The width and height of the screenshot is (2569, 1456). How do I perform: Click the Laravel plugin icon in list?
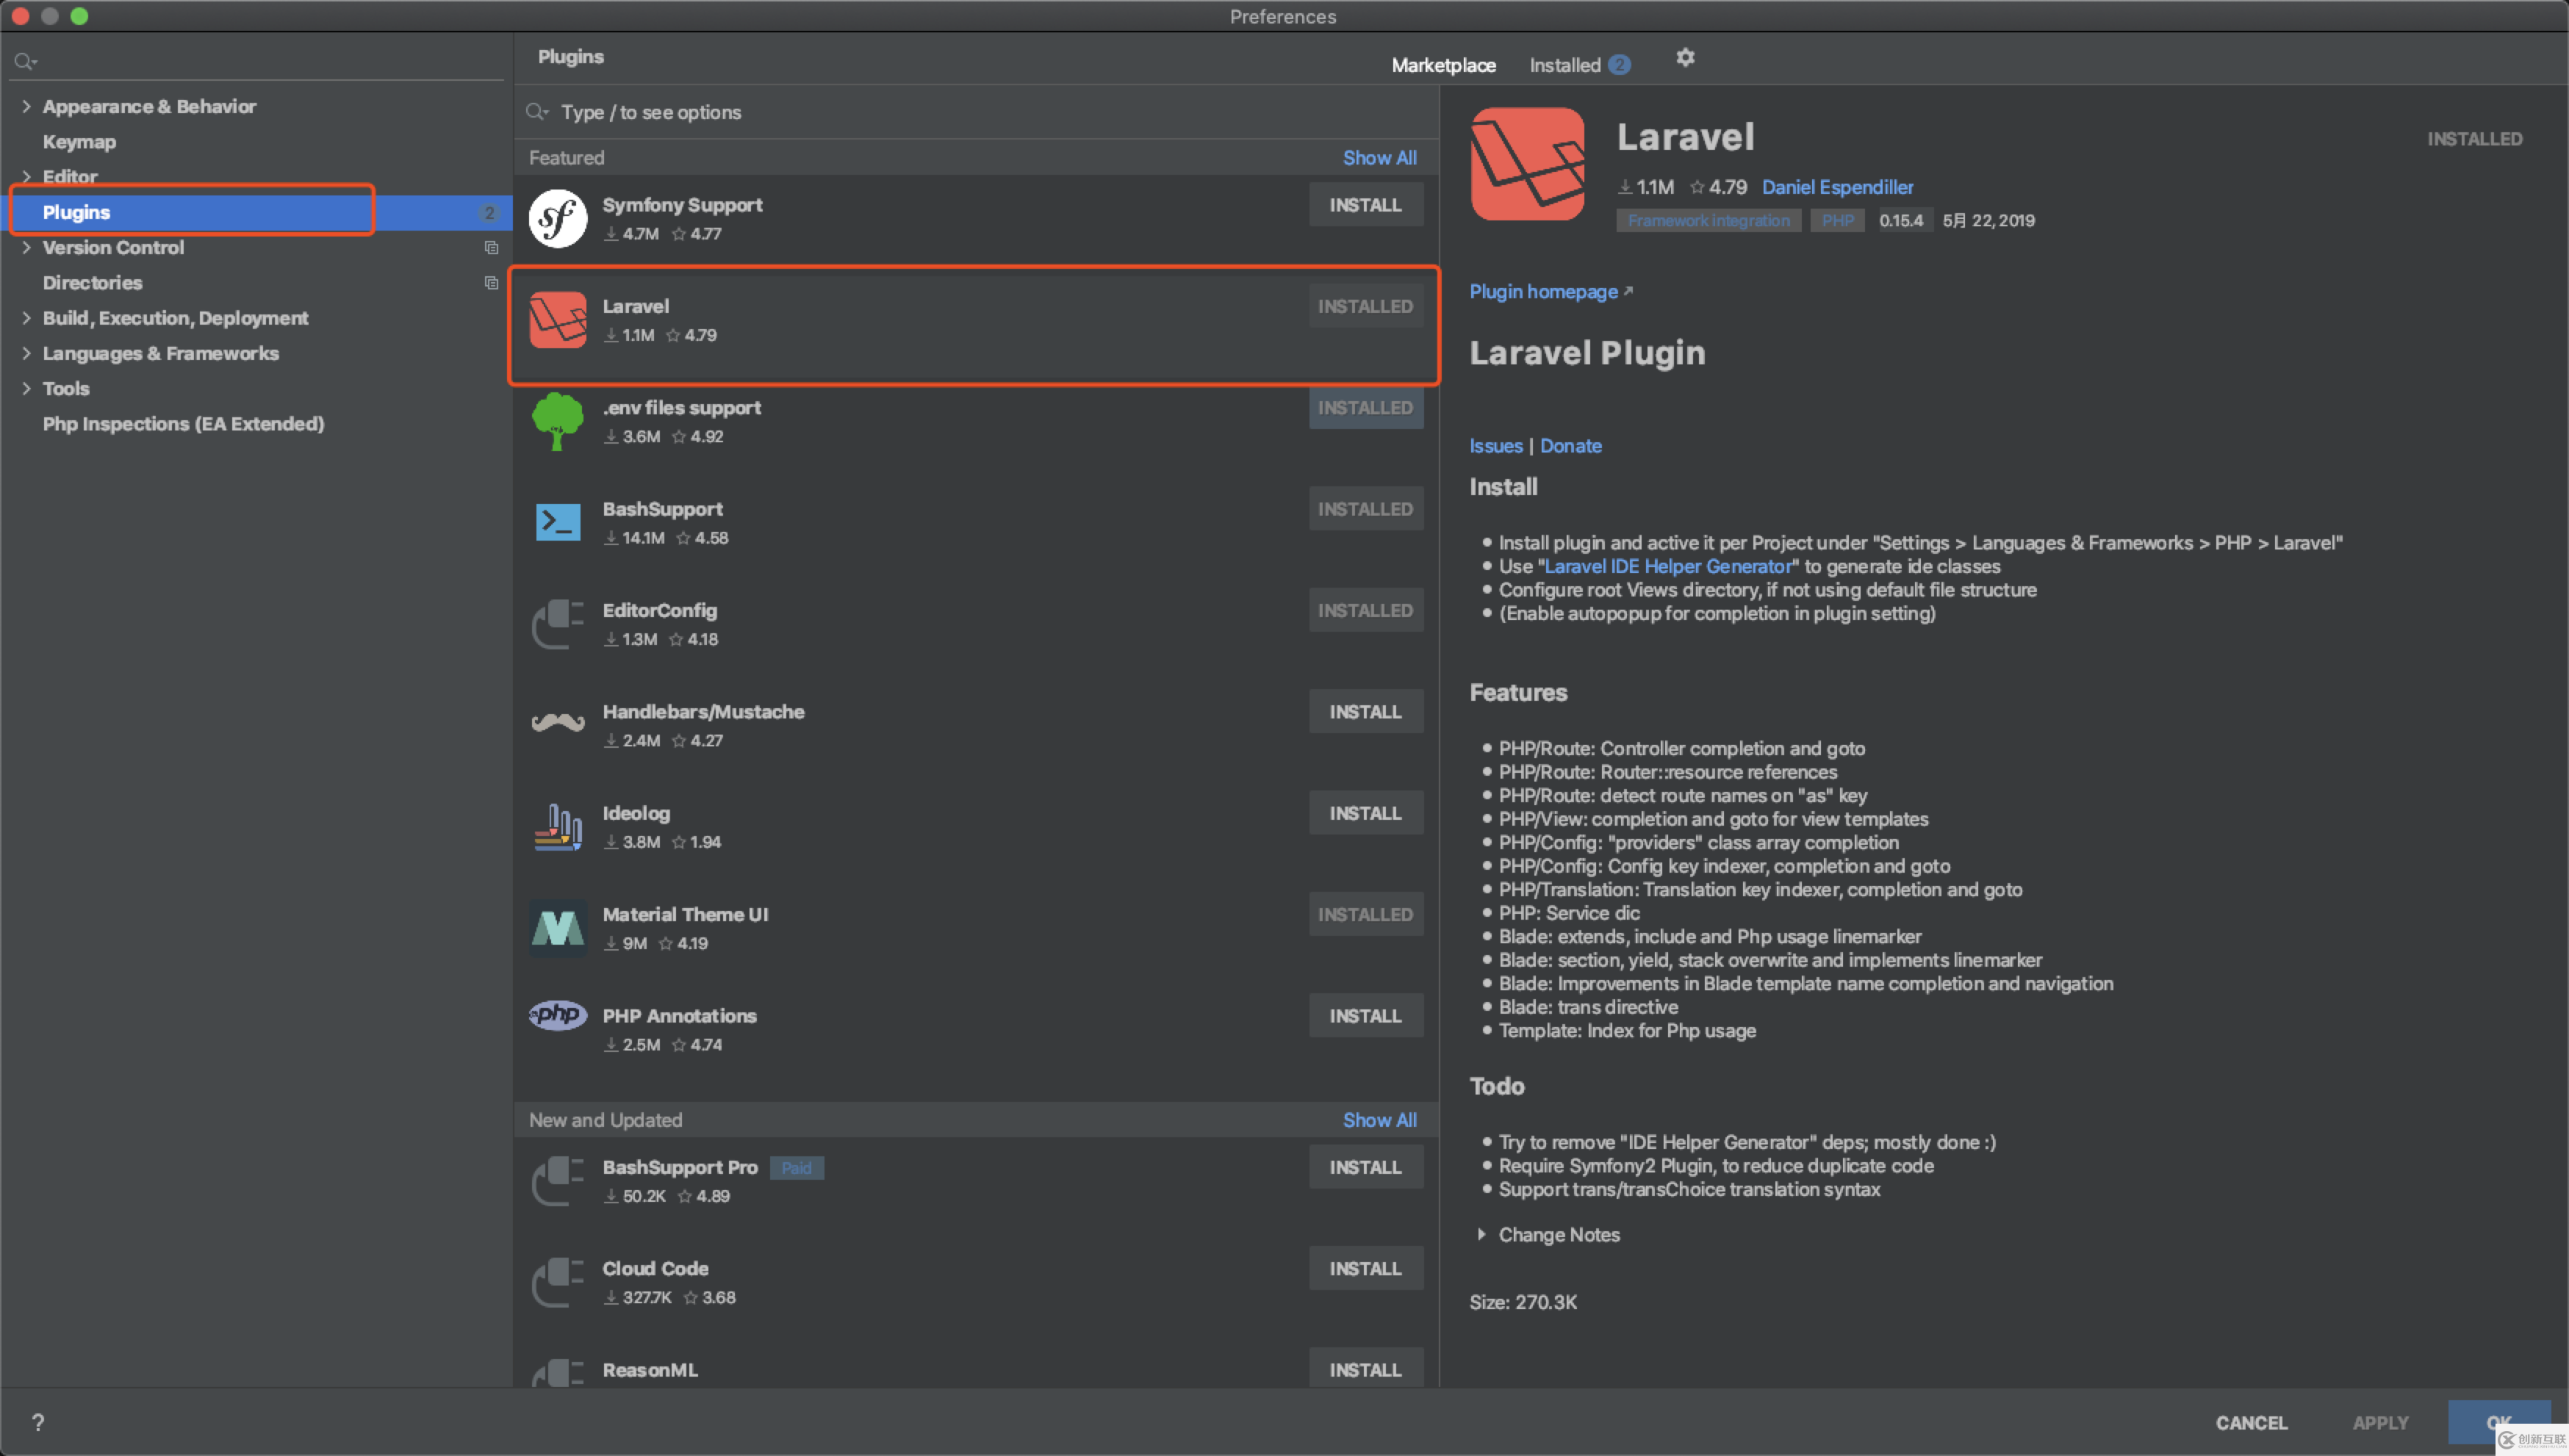pos(557,320)
